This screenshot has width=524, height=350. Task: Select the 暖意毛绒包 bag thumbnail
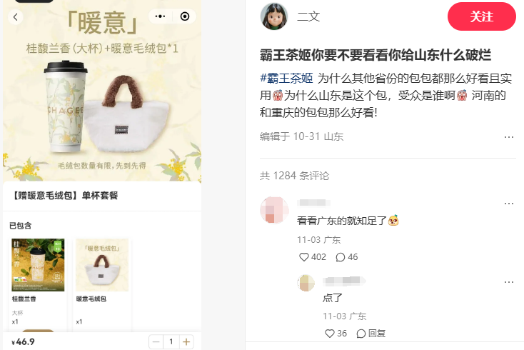click(102, 265)
